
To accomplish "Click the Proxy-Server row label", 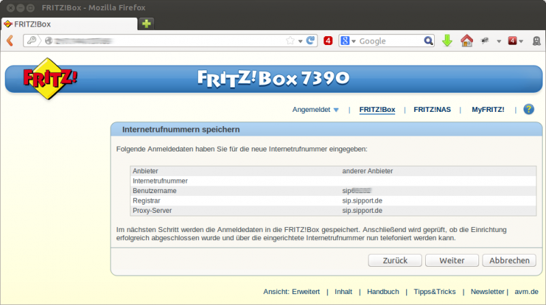I will click(x=152, y=211).
